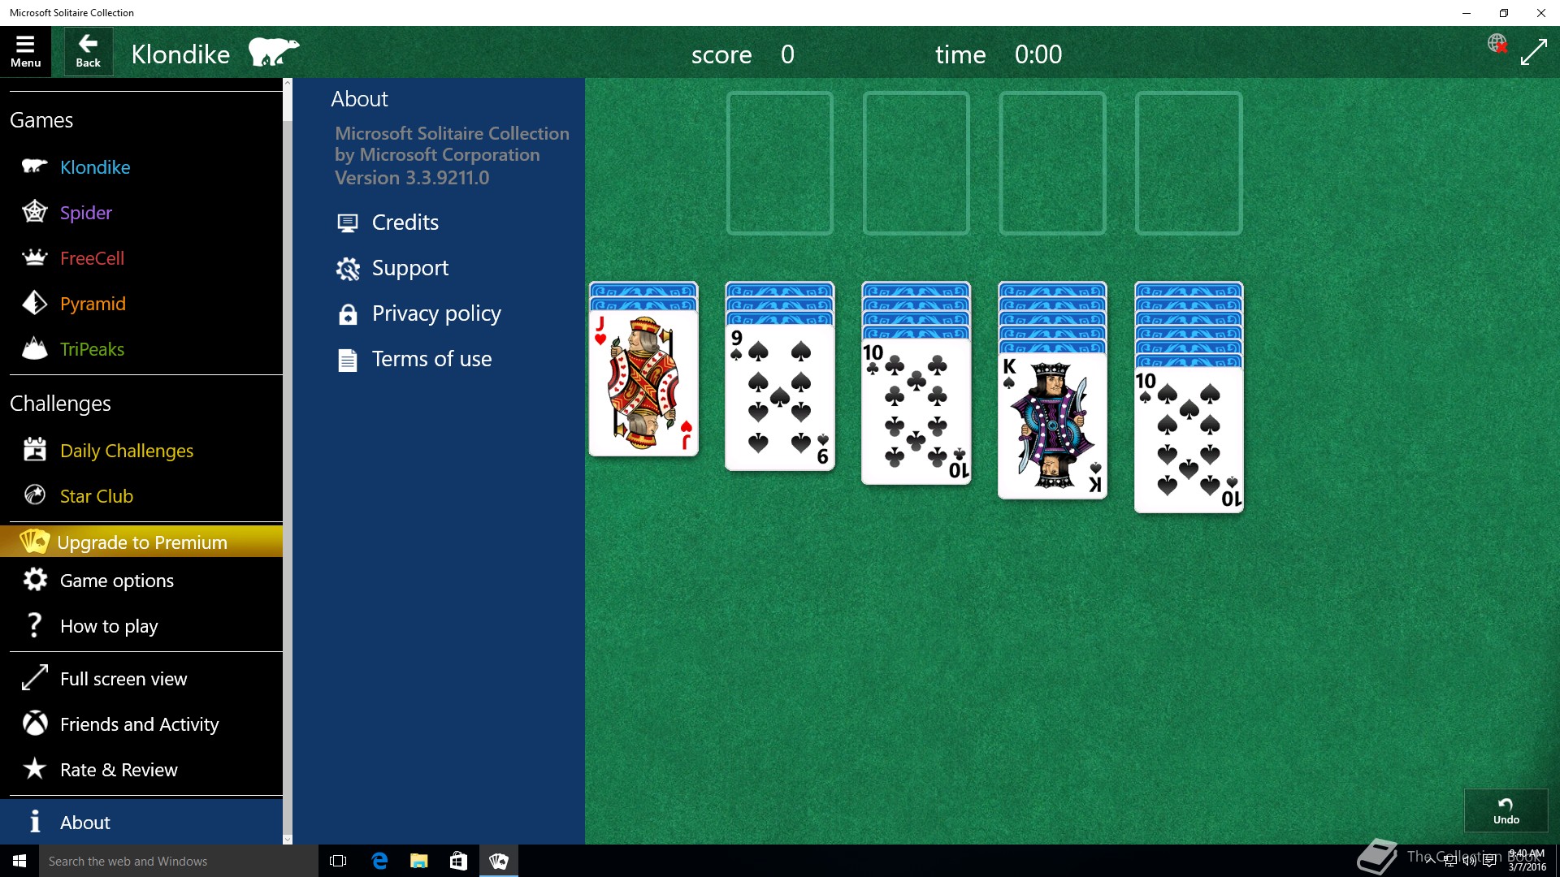Choose Pyramid in the Games list
The height and width of the screenshot is (877, 1560).
(93, 303)
